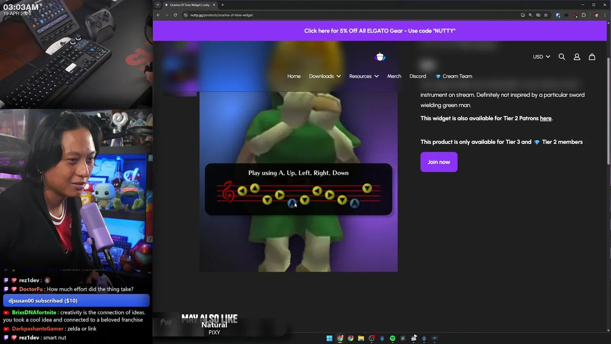Expand the Downloads menu

click(325, 76)
